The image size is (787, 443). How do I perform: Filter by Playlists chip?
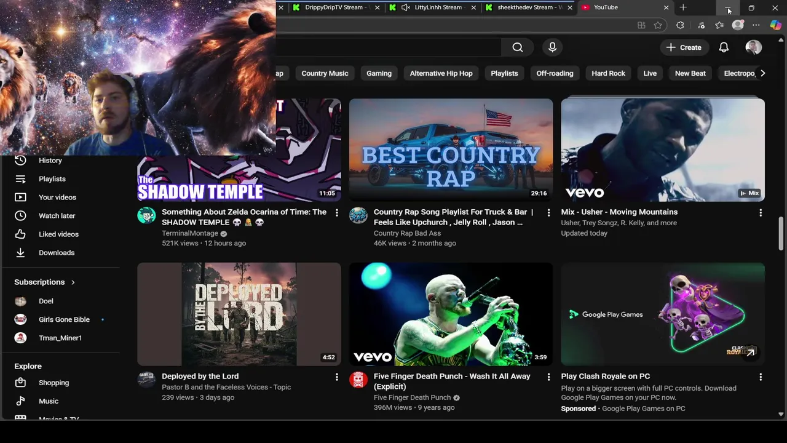(x=504, y=73)
